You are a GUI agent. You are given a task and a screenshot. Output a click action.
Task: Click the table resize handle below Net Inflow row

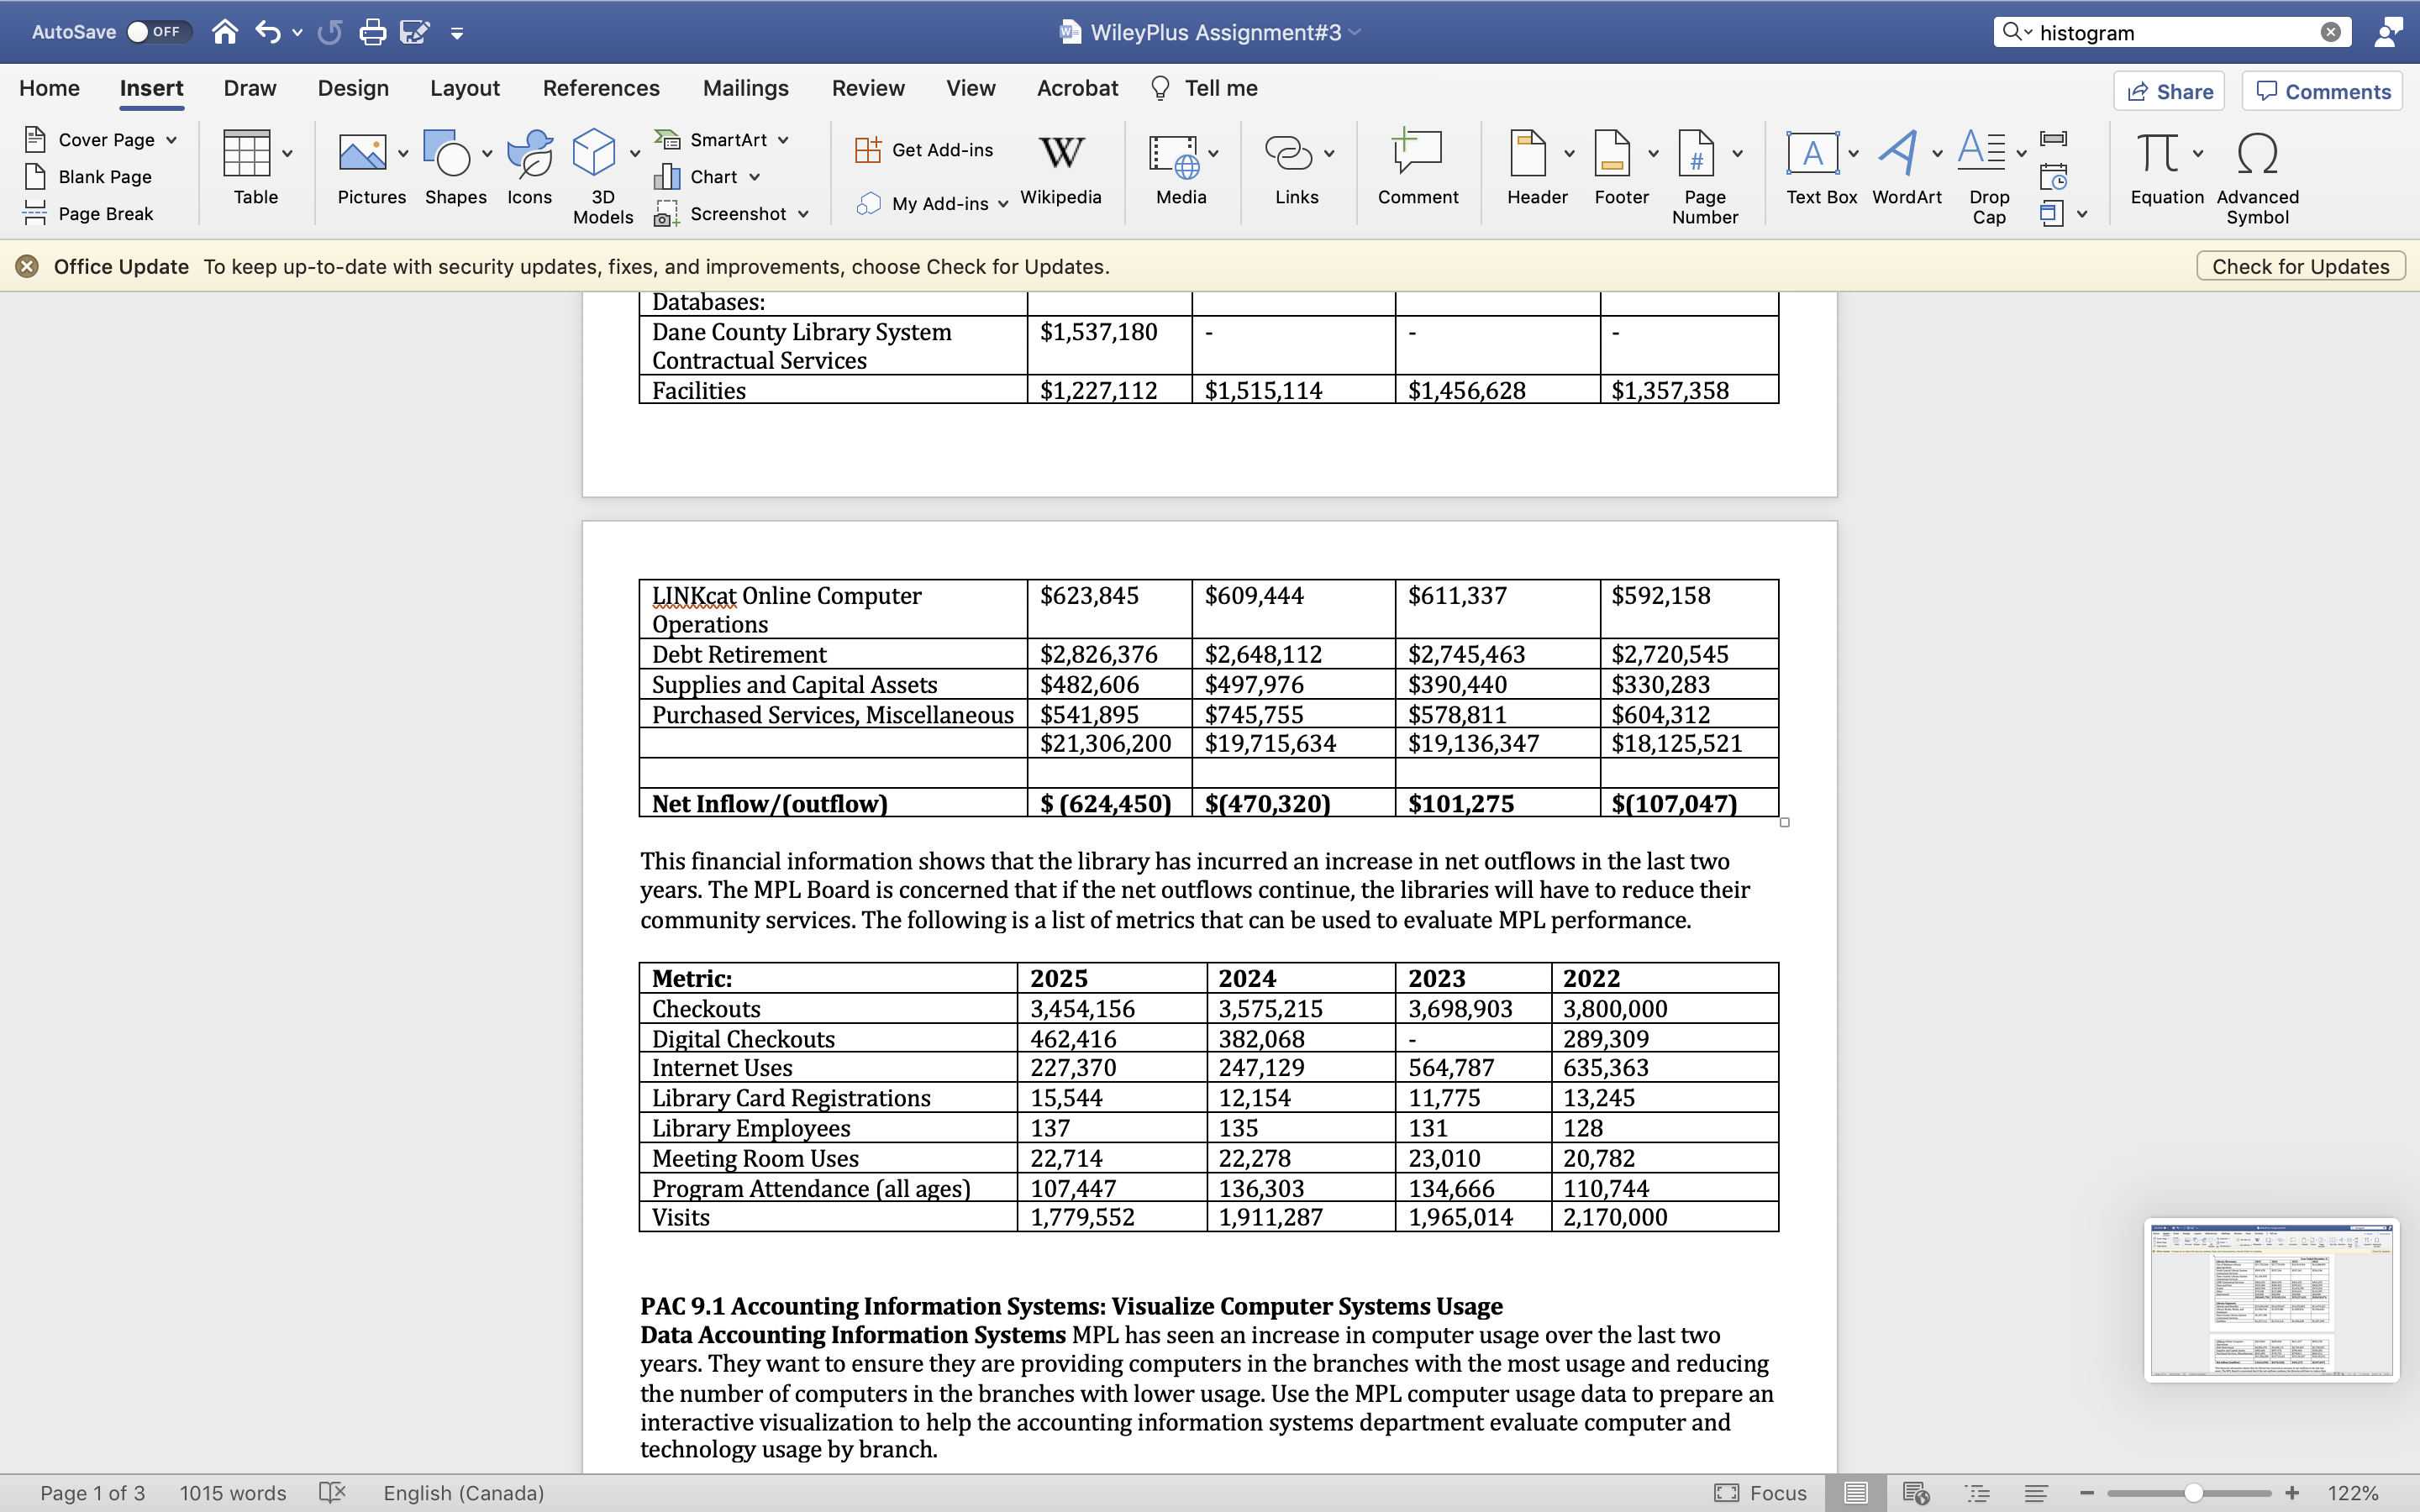click(x=1784, y=822)
